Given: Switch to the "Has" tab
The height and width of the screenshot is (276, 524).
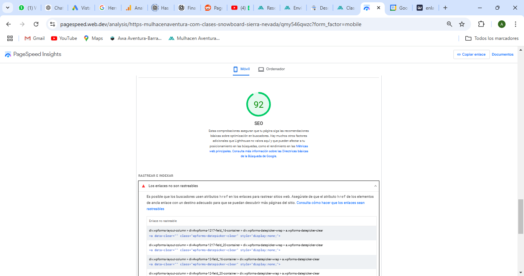Looking at the screenshot, I should [x=160, y=8].
